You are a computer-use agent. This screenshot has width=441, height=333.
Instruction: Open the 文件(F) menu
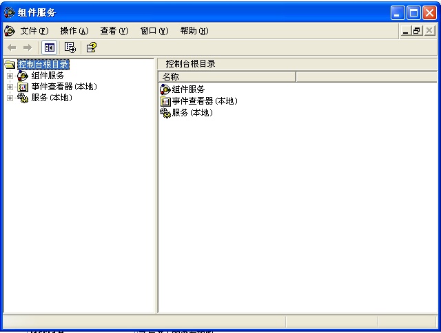[34, 30]
